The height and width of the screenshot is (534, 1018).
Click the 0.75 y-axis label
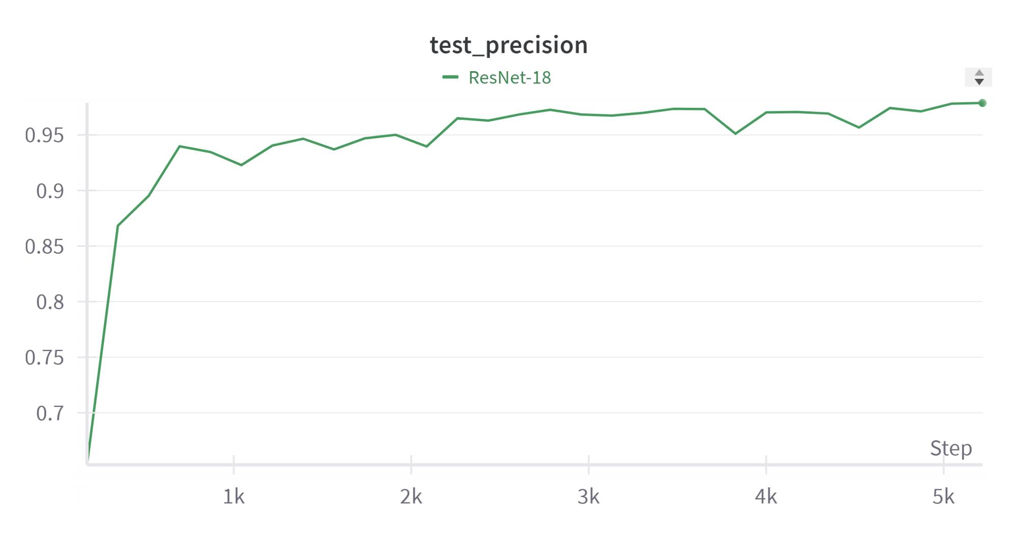45,358
